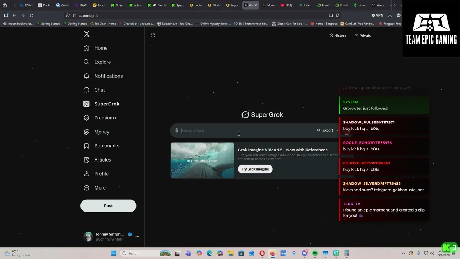Click the X logo in the sidebar
Screen dimensions: 460x259
click(87, 34)
